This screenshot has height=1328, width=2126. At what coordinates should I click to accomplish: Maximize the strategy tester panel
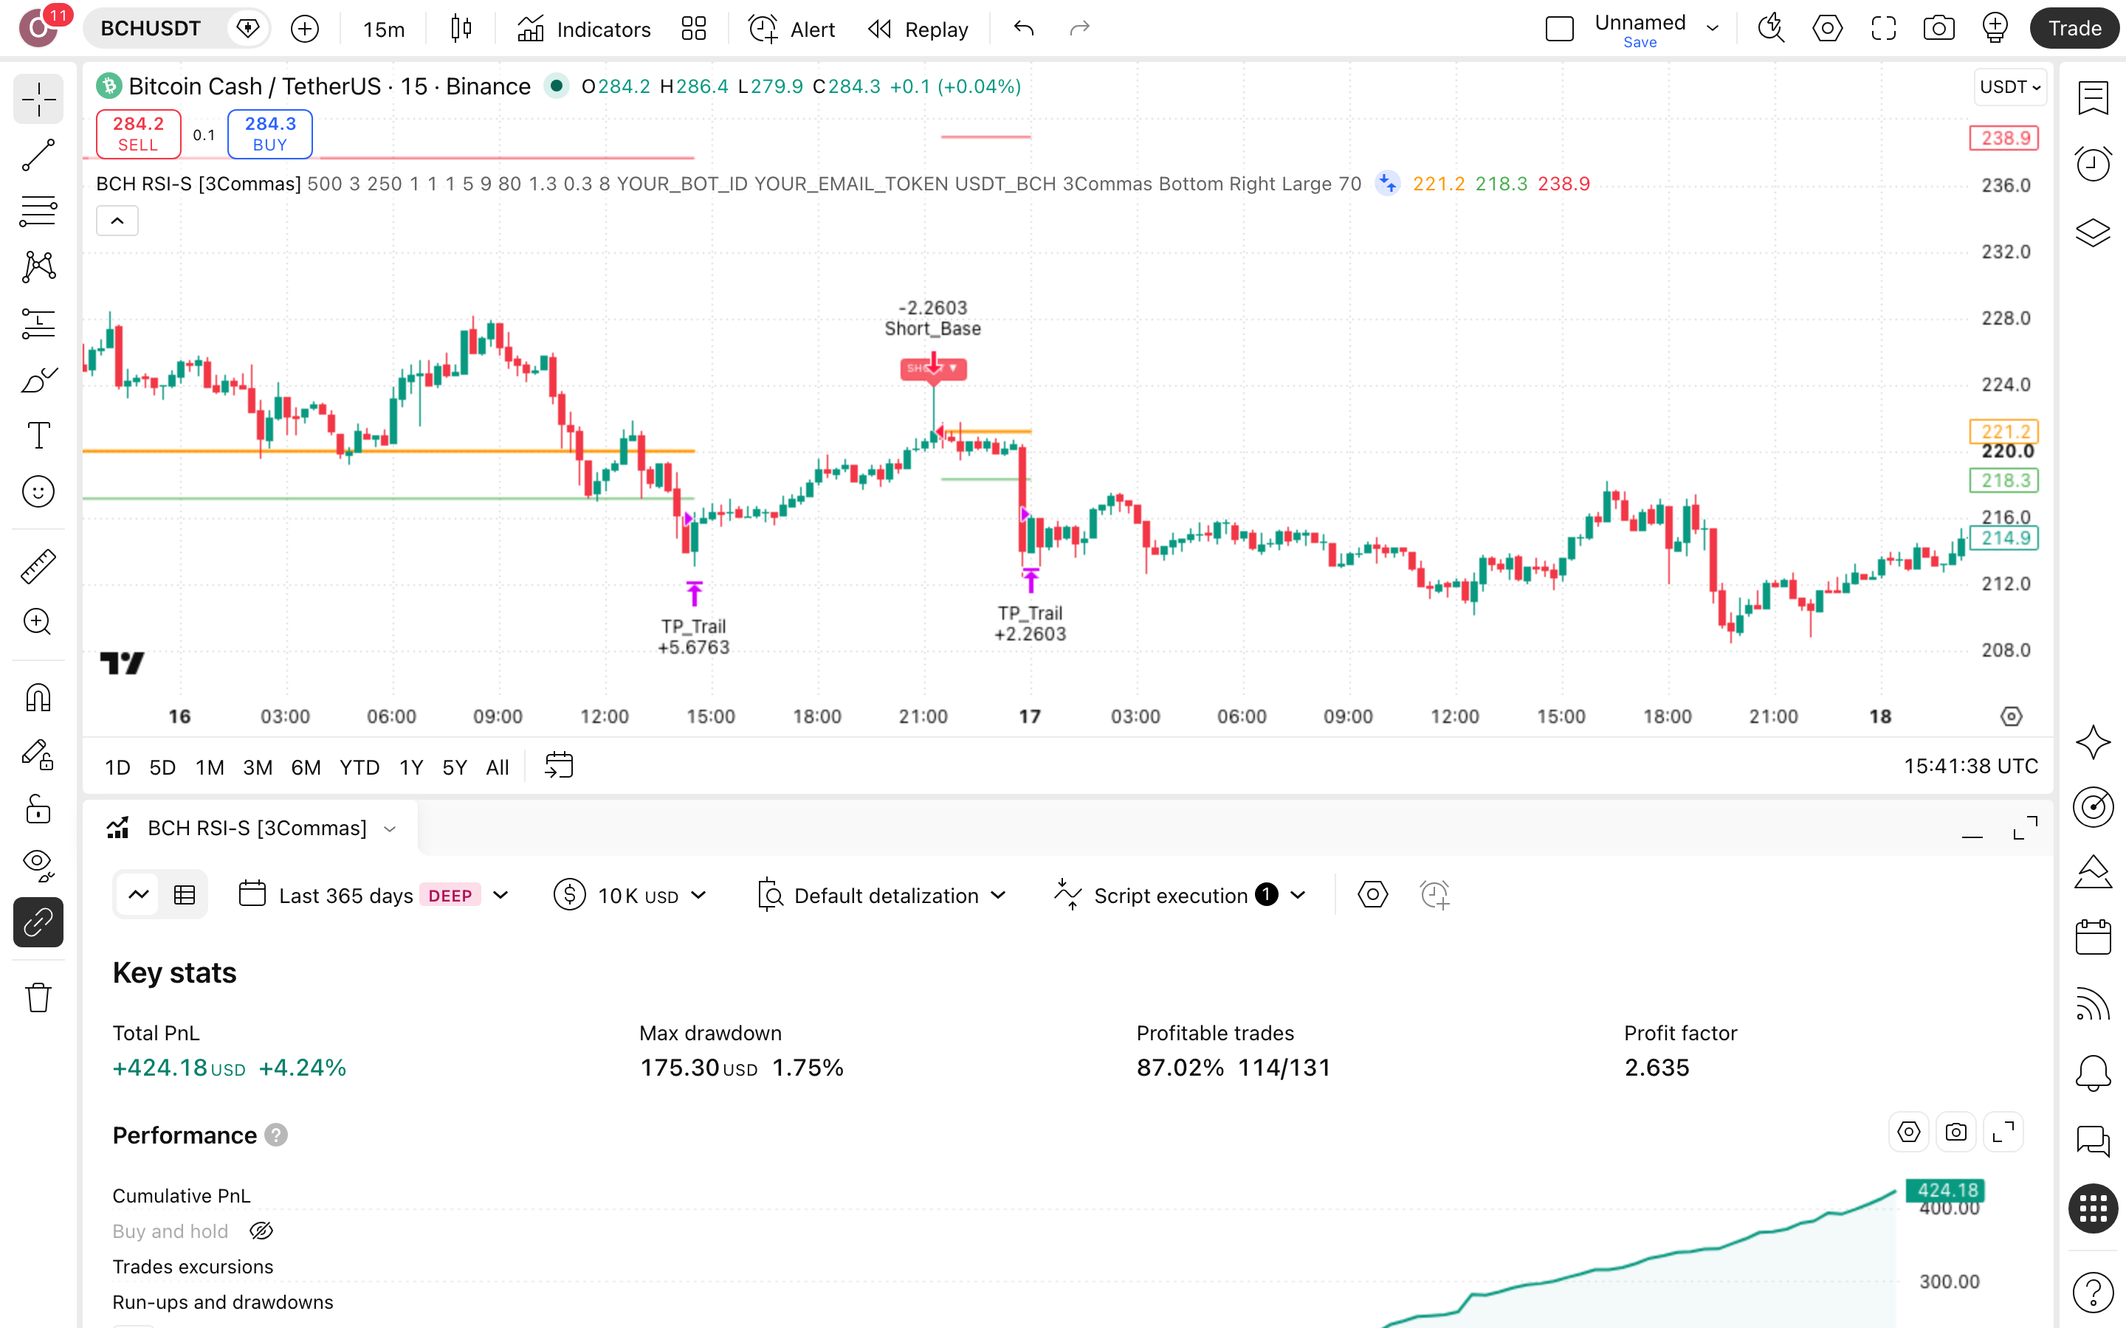[x=2025, y=827]
